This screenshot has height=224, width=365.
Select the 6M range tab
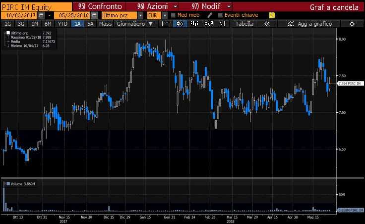click(48, 24)
